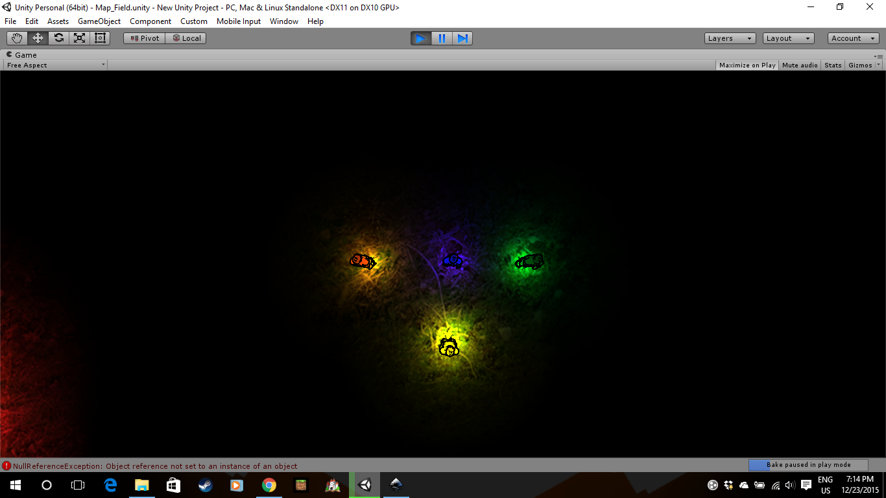
Task: Open the Layers dropdown
Action: pos(730,38)
